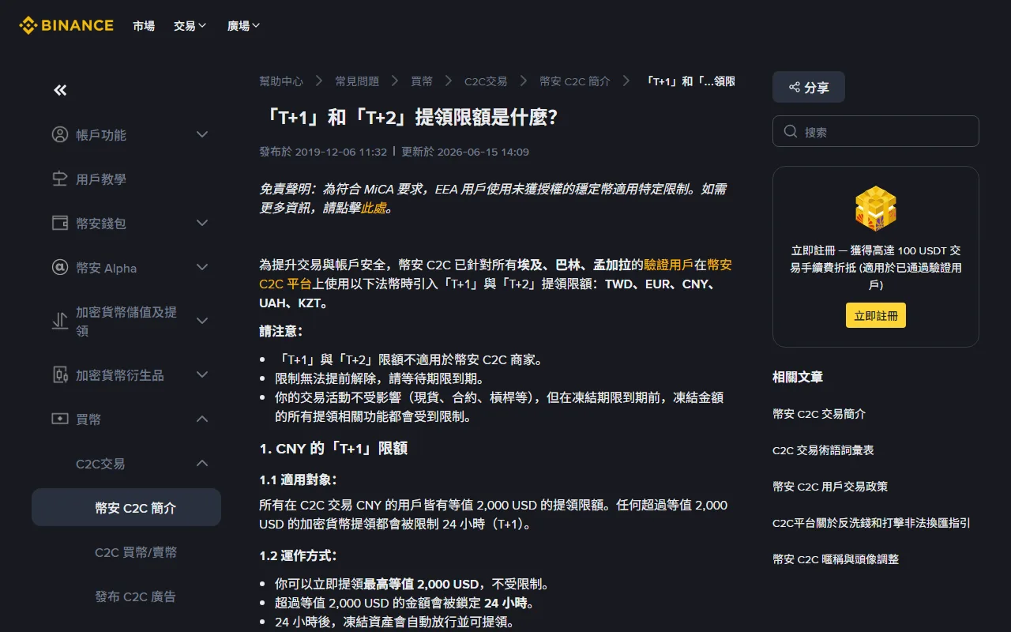Click the 搜索 search input field

876,131
